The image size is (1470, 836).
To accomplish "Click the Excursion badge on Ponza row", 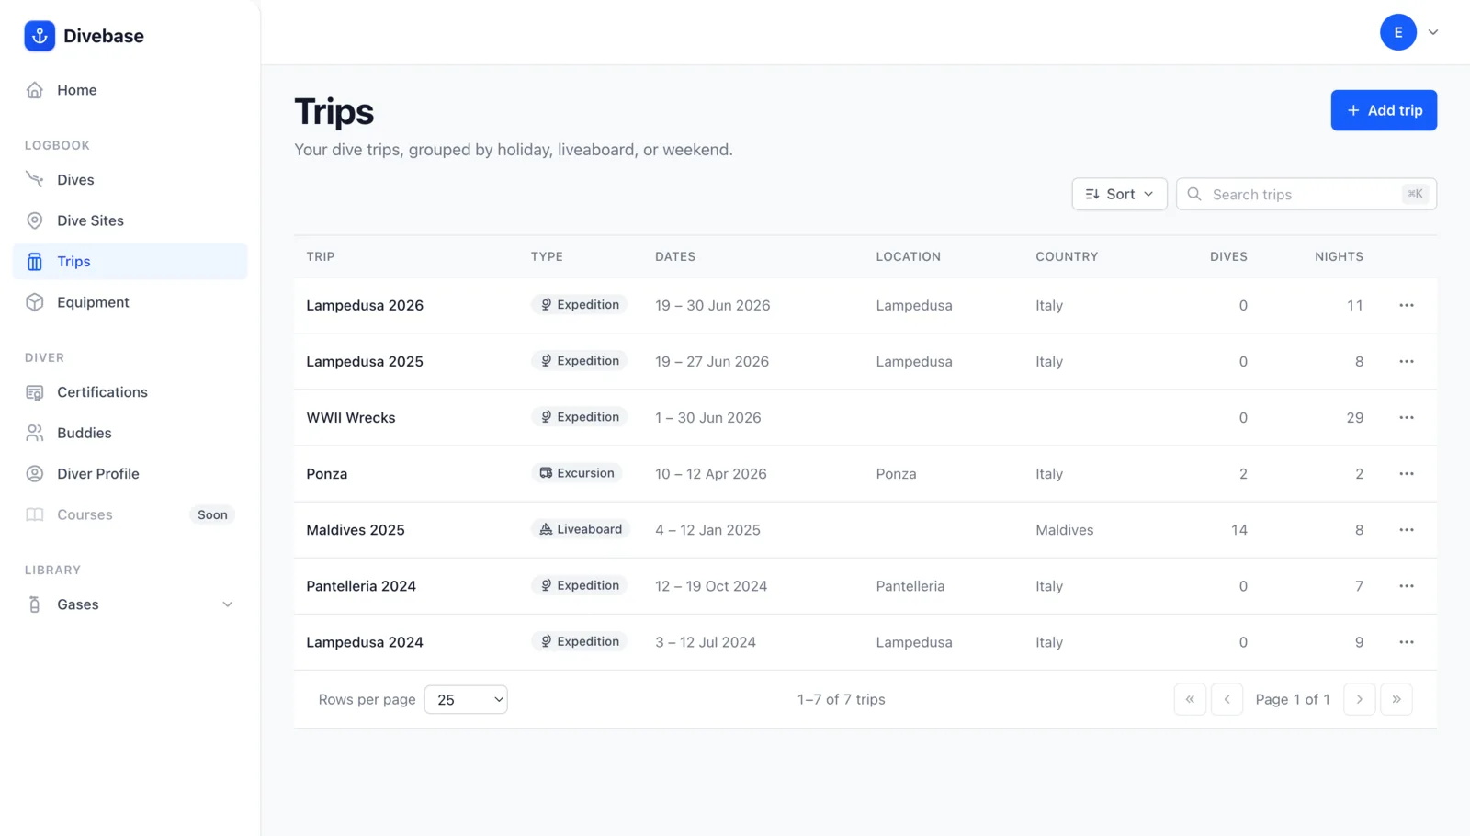I will (x=577, y=473).
